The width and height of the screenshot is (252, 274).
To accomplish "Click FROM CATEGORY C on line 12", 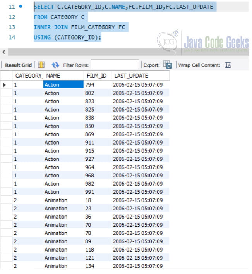I will [59, 17].
